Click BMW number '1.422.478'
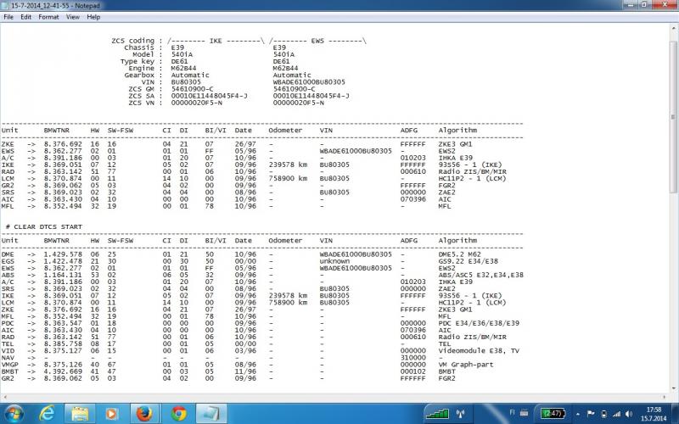The width and height of the screenshot is (679, 424). (x=63, y=261)
